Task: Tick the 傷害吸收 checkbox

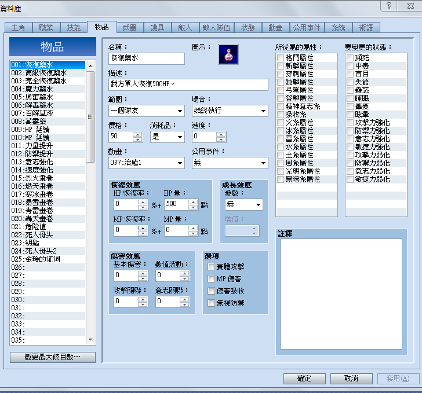Action: [x=211, y=291]
